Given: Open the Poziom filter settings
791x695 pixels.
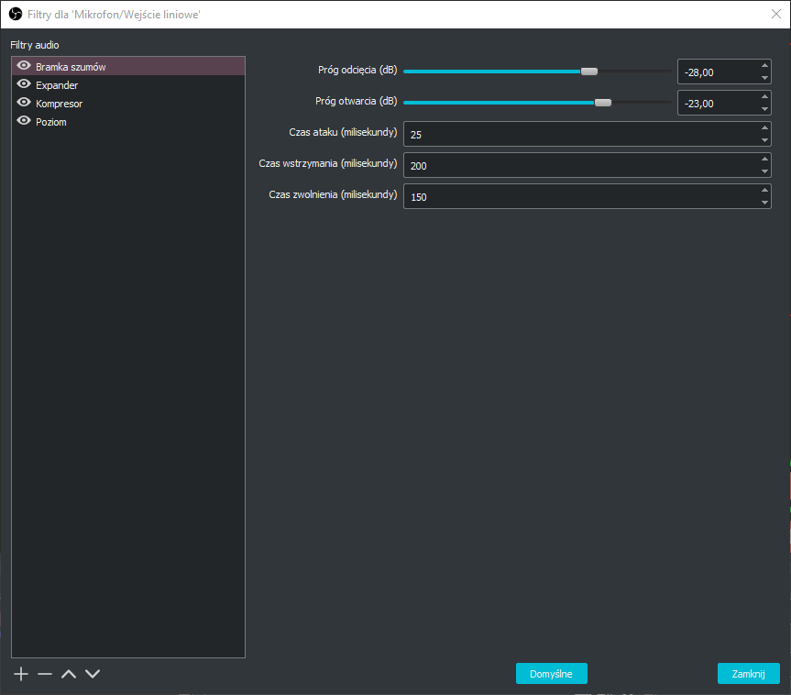Looking at the screenshot, I should pyautogui.click(x=51, y=122).
